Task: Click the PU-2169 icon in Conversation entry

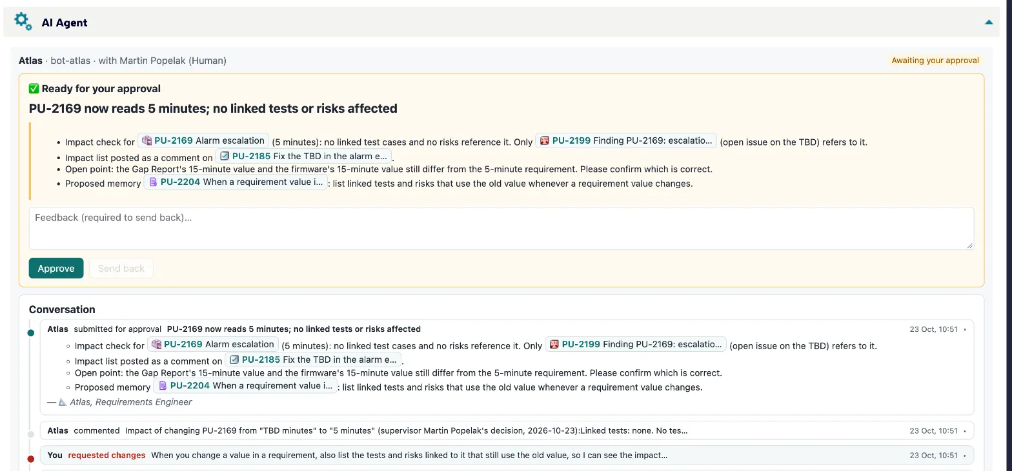Action: [x=157, y=344]
